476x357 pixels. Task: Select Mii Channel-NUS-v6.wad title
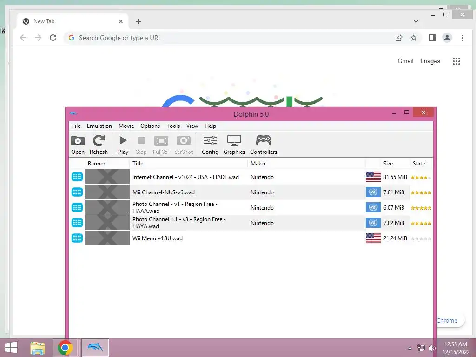coord(163,192)
